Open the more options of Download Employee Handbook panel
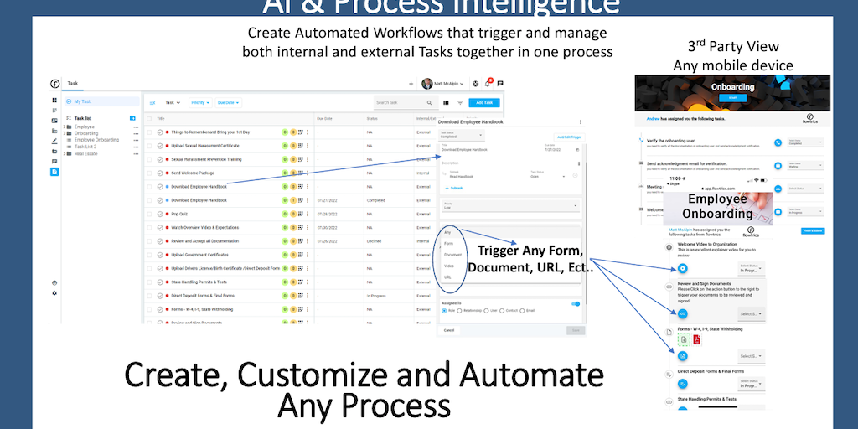 tap(581, 122)
